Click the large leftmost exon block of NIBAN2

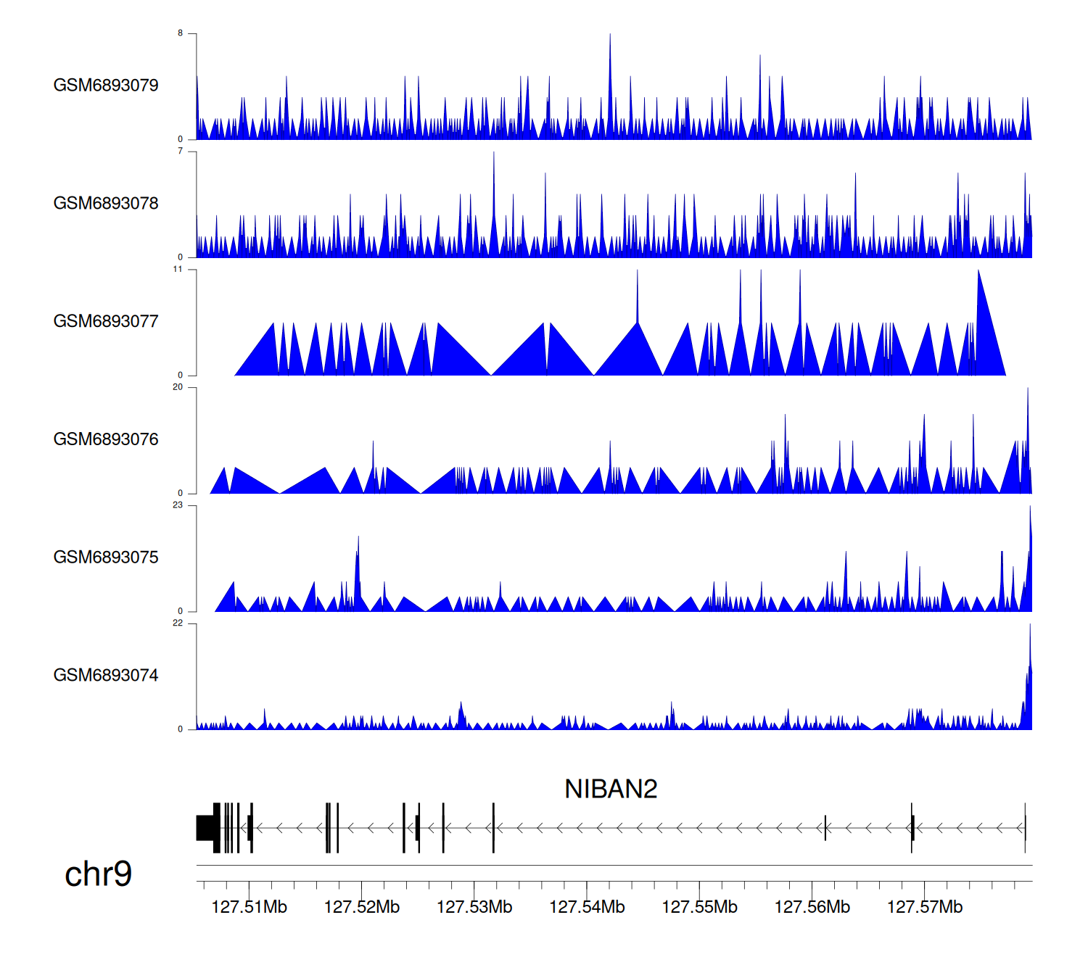click(x=206, y=828)
